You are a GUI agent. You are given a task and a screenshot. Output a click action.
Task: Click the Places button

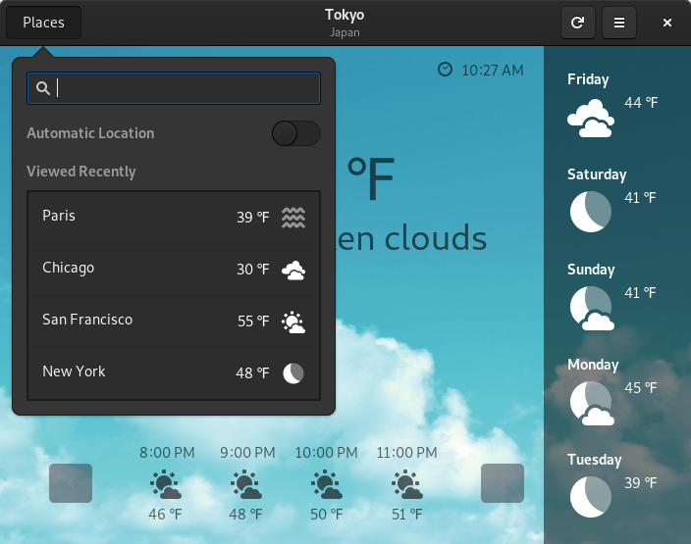pos(44,23)
